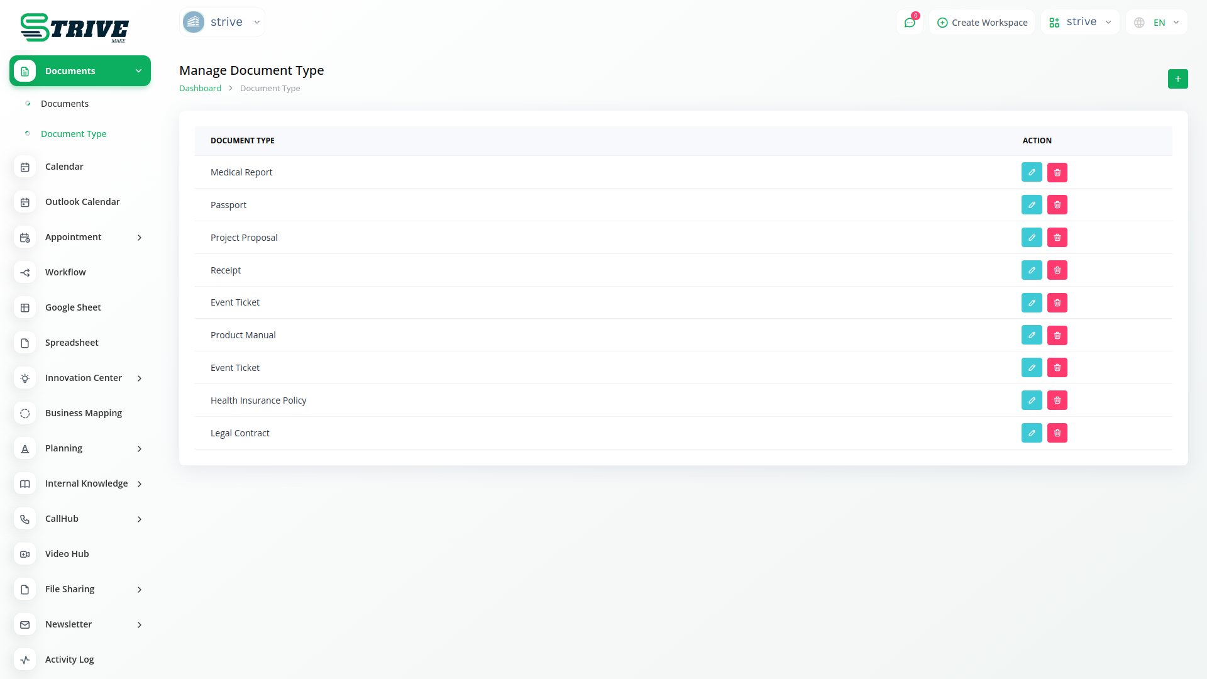The image size is (1207, 679).
Task: Open the Calendar menu item
Action: tap(64, 167)
